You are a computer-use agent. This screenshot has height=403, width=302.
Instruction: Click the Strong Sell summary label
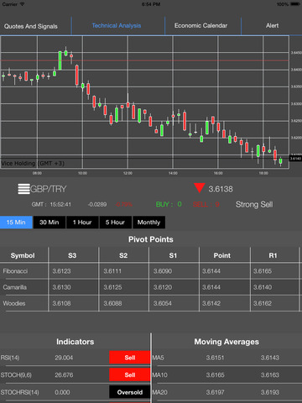tap(254, 205)
